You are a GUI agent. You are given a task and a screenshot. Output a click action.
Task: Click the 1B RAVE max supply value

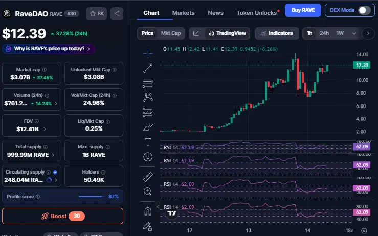click(x=94, y=155)
